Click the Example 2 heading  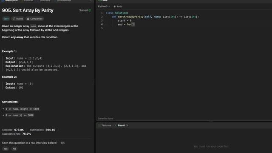(x=9, y=77)
